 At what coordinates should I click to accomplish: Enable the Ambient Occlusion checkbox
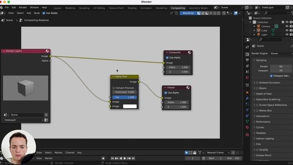pyautogui.click(x=257, y=82)
